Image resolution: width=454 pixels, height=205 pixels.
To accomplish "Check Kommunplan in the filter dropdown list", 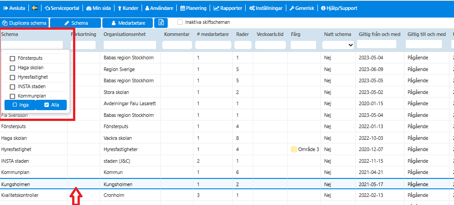I will (x=13, y=96).
